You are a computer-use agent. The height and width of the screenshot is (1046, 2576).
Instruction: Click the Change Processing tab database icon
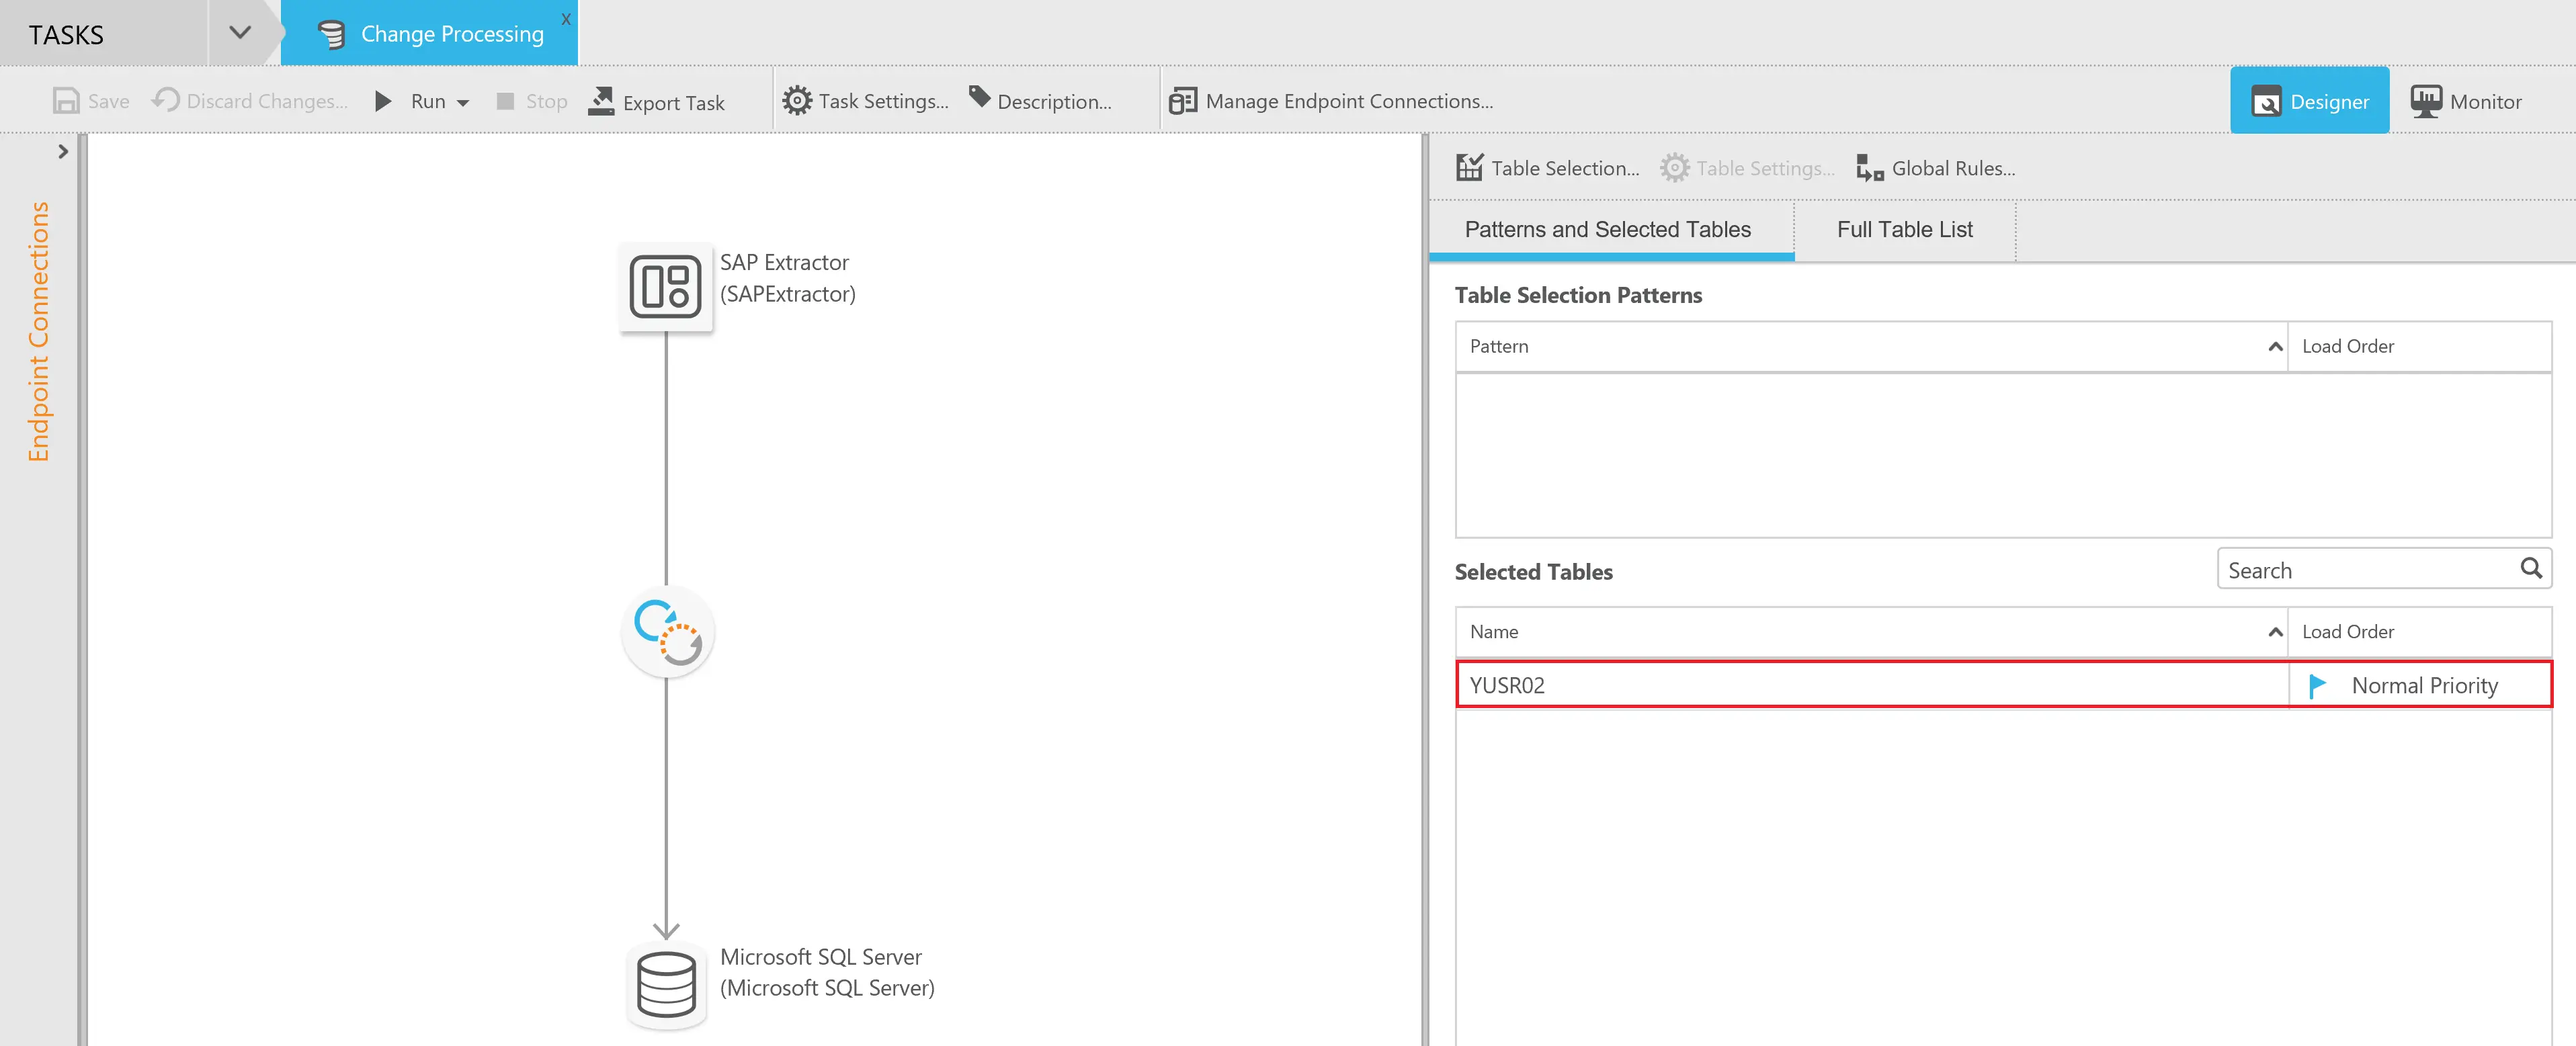click(331, 34)
